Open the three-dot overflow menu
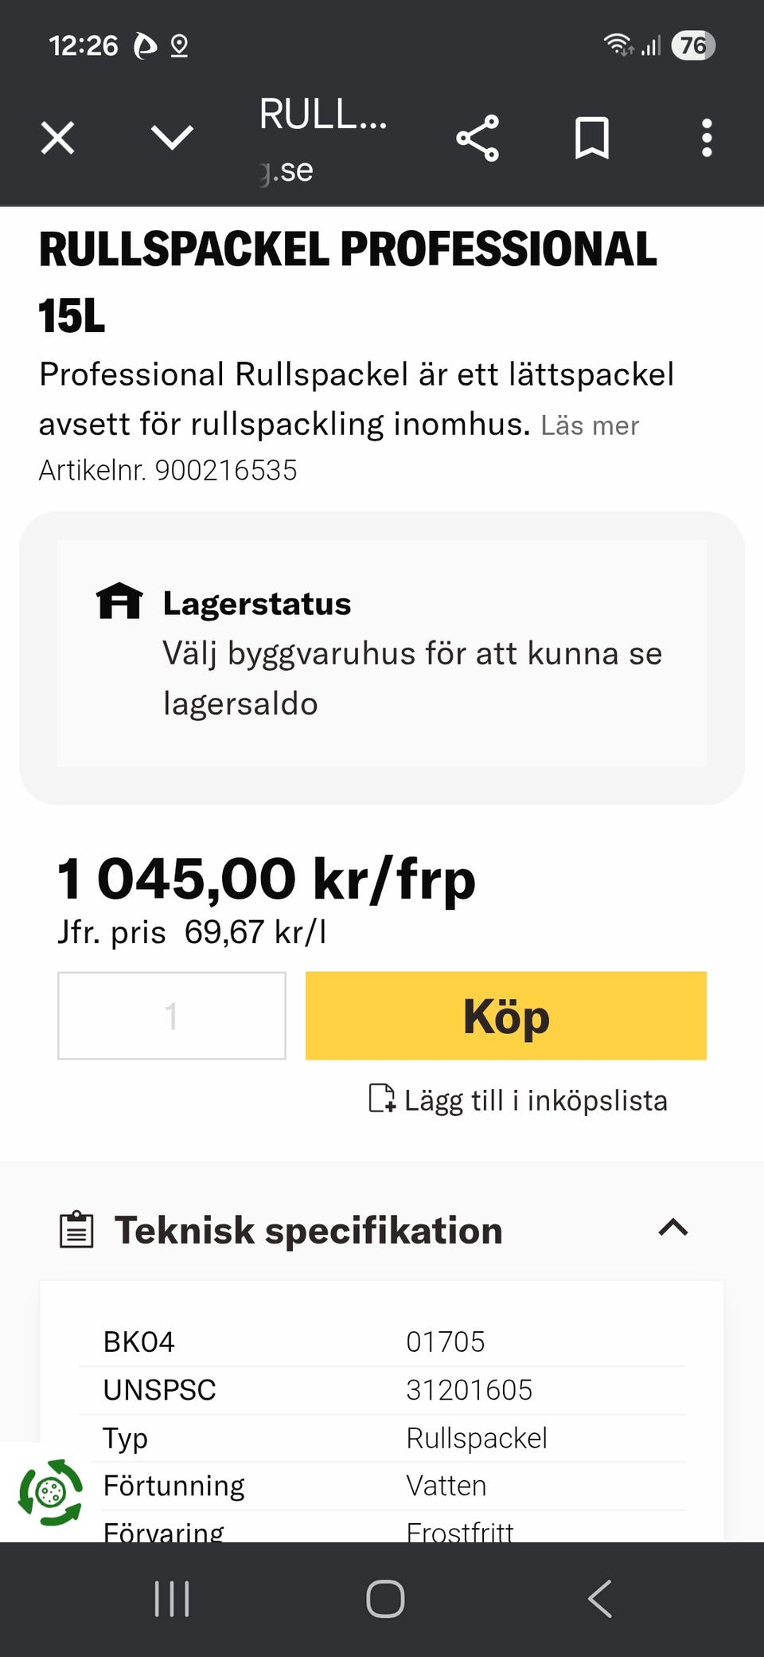The width and height of the screenshot is (764, 1657). click(x=707, y=138)
